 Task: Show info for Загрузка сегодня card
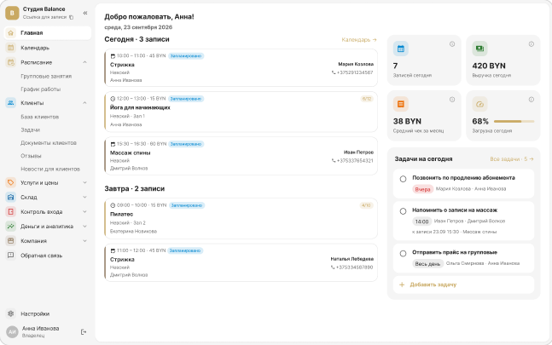coord(532,100)
